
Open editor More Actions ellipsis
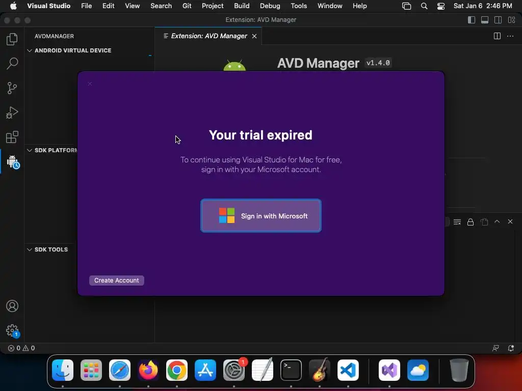[x=510, y=36]
